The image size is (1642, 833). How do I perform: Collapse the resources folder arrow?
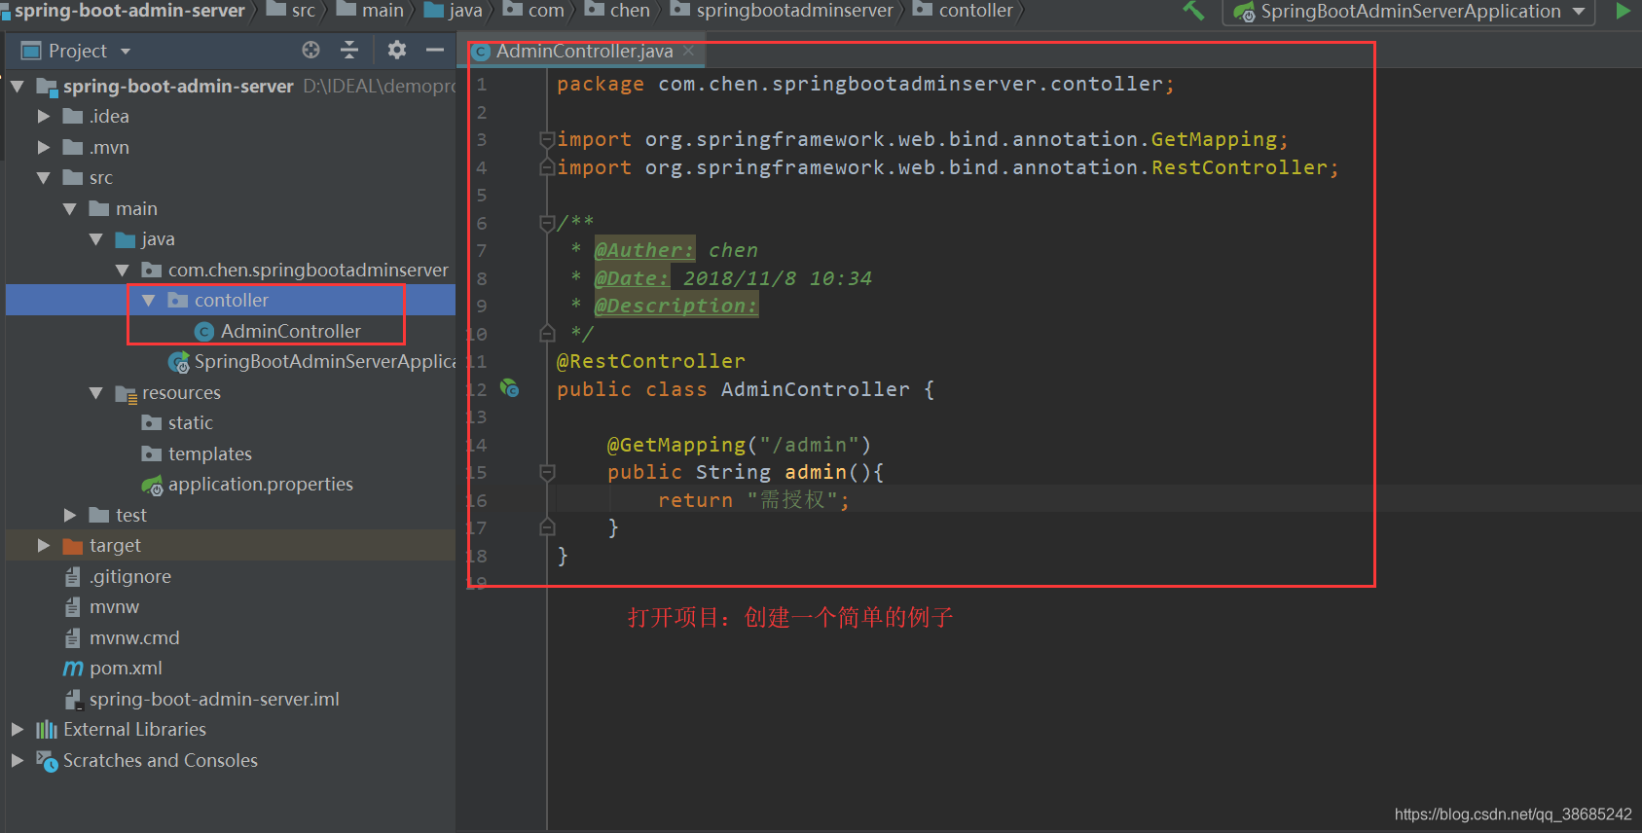click(x=96, y=393)
